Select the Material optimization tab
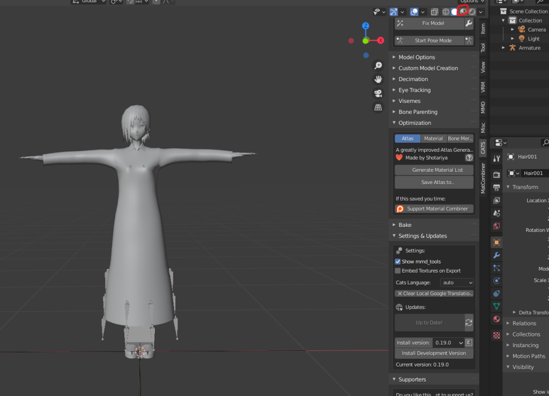The image size is (549, 396). pos(433,138)
